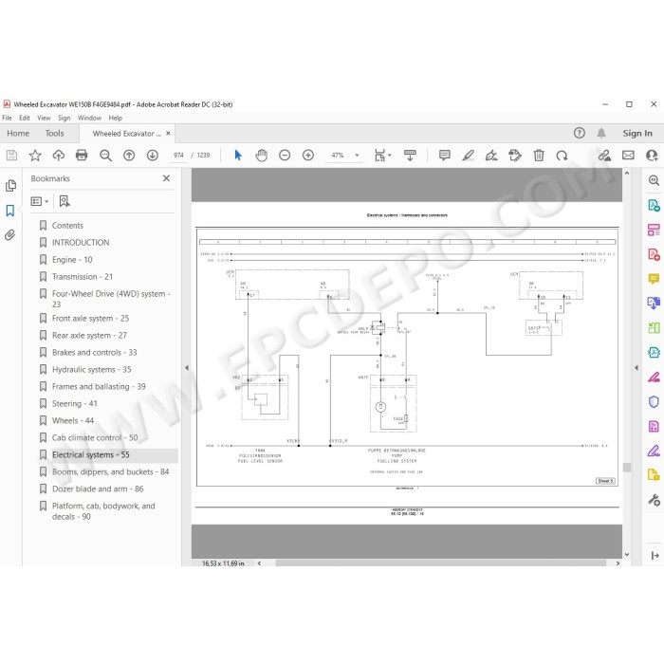
Task: Open Find text magnifier icon
Action: 105,156
